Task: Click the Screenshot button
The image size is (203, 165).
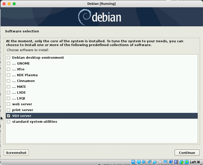Action: coord(16,153)
